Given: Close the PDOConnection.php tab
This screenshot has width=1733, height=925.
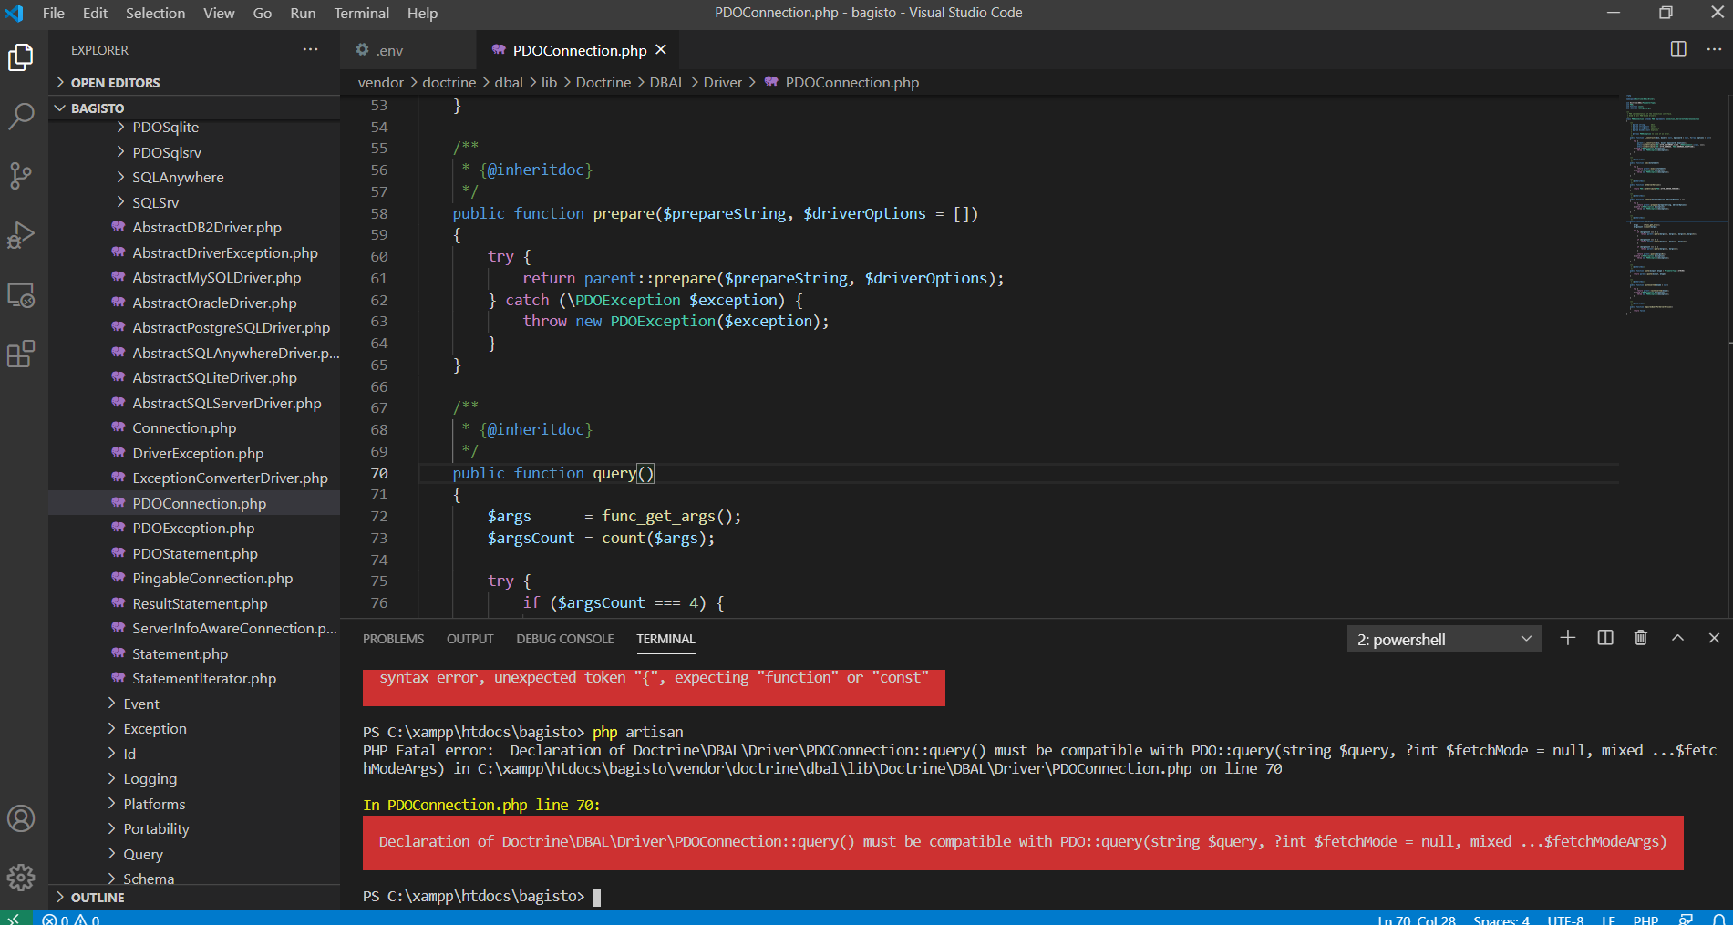Looking at the screenshot, I should click(x=661, y=49).
